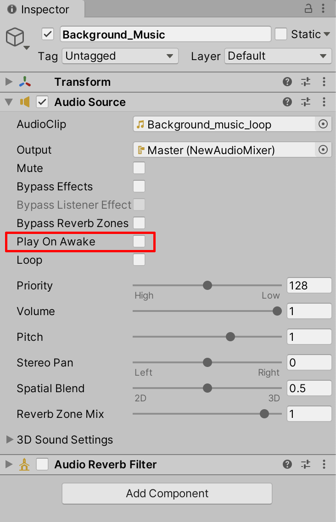Open the Layer dropdown
The width and height of the screenshot is (336, 522).
click(278, 56)
